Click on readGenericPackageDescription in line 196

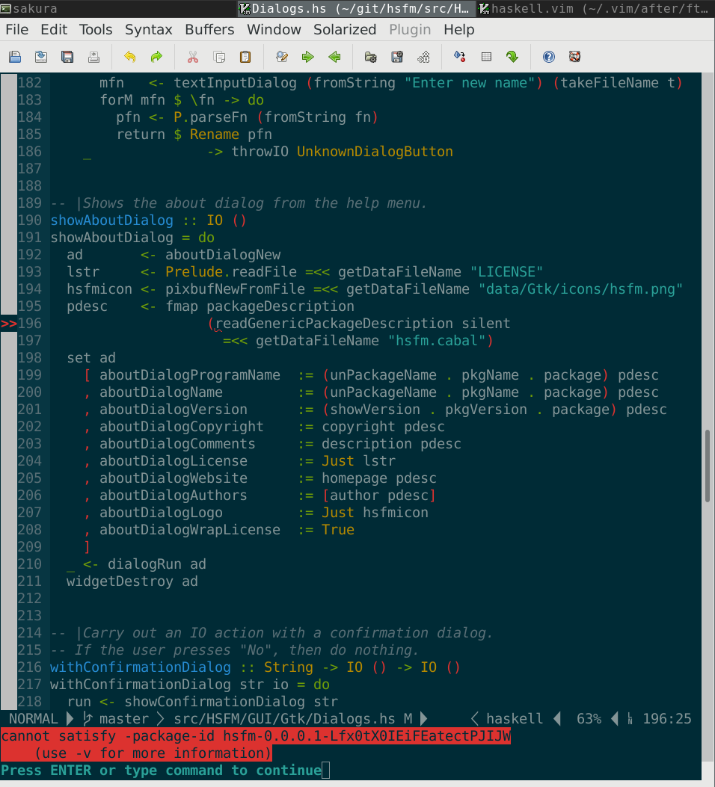click(334, 324)
